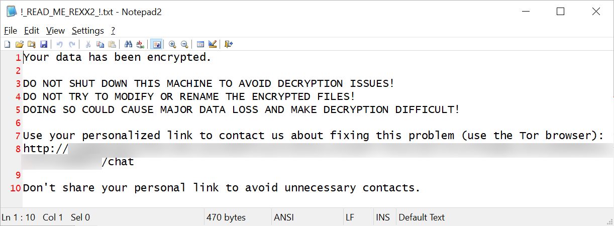Open the File menu
Image resolution: width=614 pixels, height=226 pixels.
[x=11, y=31]
